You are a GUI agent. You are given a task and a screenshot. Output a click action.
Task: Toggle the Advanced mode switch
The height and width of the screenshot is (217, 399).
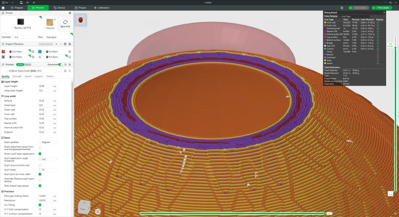(x=60, y=65)
